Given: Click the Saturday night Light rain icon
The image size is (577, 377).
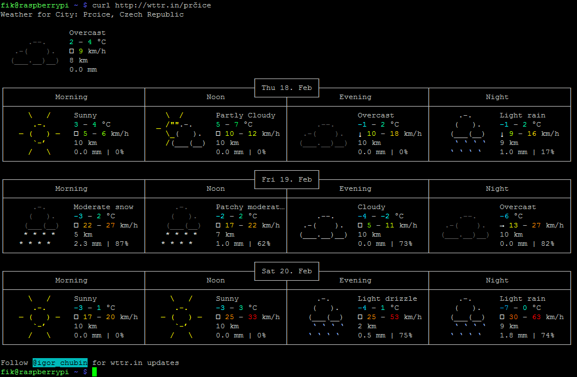Looking at the screenshot, I should [468, 317].
